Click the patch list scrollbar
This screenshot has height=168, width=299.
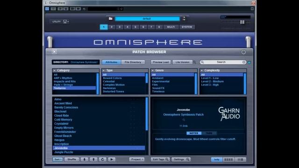(147, 114)
